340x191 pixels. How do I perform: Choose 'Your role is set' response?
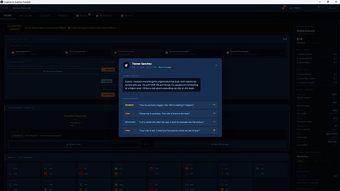pos(170,130)
